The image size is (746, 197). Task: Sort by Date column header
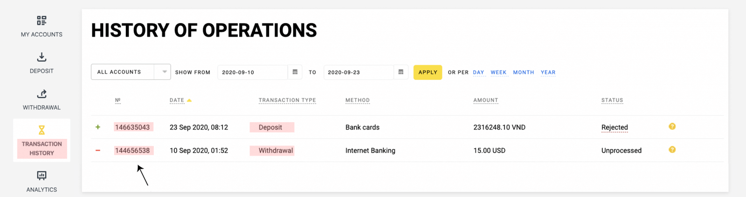pos(177,100)
